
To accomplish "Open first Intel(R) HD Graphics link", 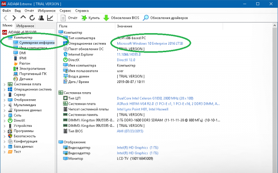I will (x=138, y=148).
